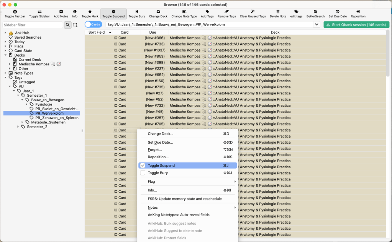Screen dimensions: 392x242
Task: Click the Add Notes icon
Action: (61, 12)
